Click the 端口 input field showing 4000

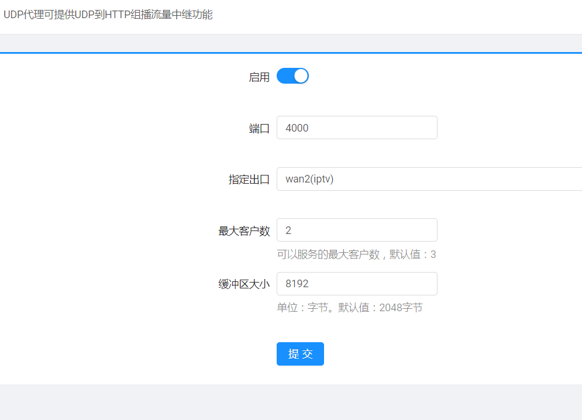(x=357, y=128)
